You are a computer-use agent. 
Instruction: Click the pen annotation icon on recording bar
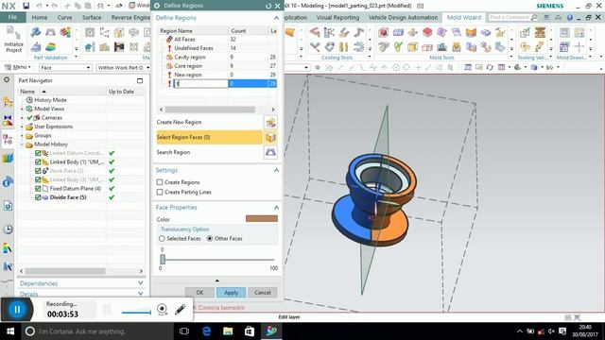[x=181, y=309]
